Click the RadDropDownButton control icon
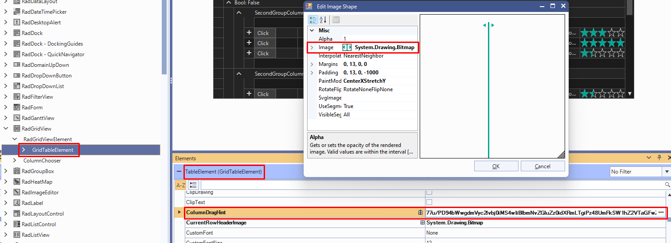 point(17,76)
